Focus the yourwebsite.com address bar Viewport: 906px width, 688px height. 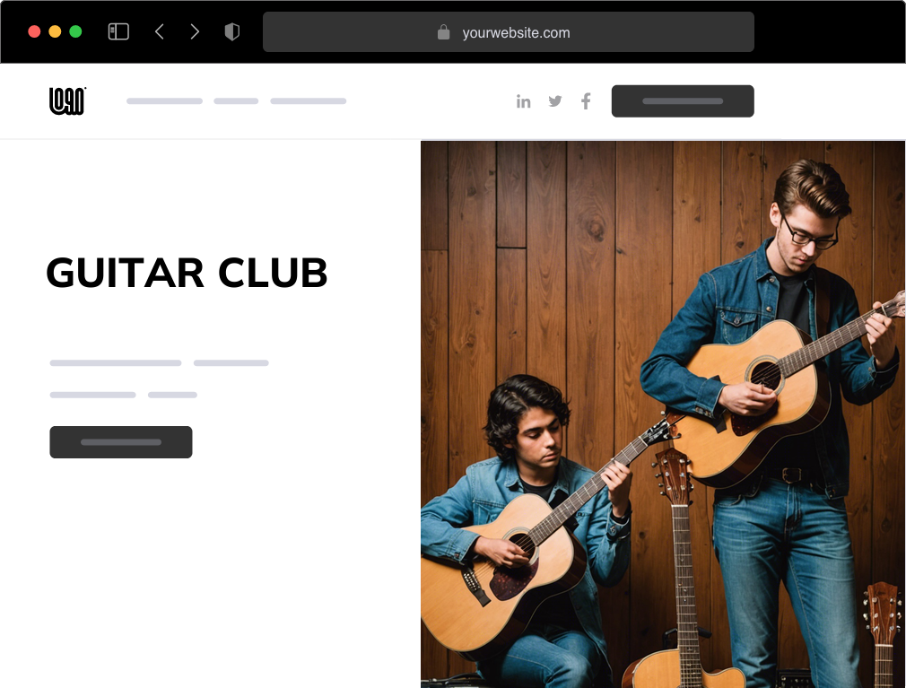509,31
